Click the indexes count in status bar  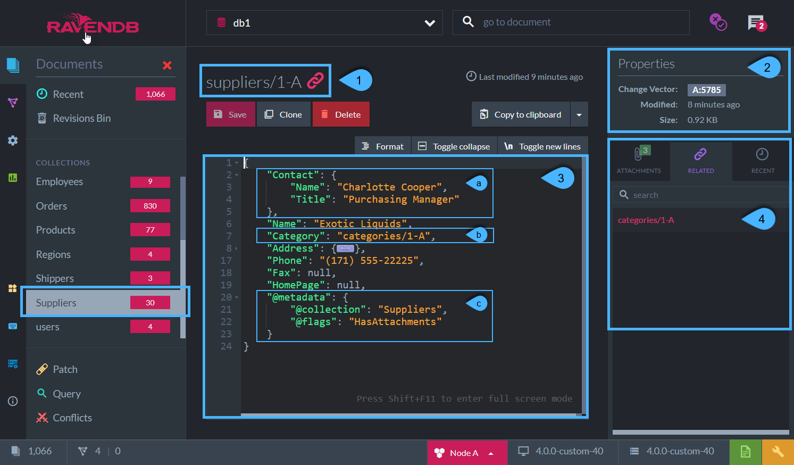click(89, 451)
